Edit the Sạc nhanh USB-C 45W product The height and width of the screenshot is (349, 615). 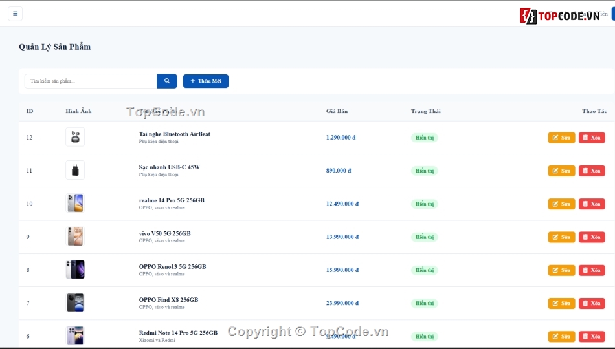tap(562, 171)
